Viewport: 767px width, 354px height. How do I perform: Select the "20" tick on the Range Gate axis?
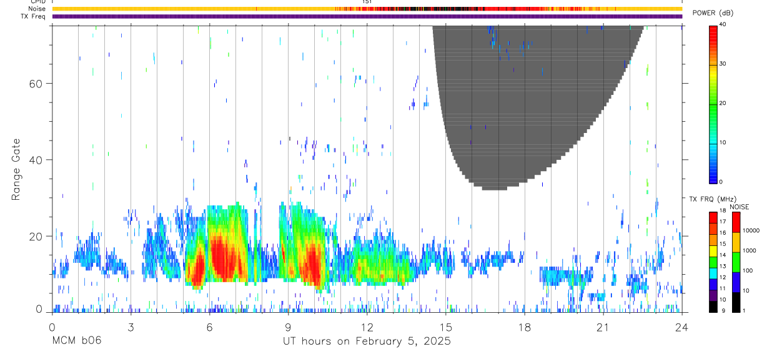(35, 236)
